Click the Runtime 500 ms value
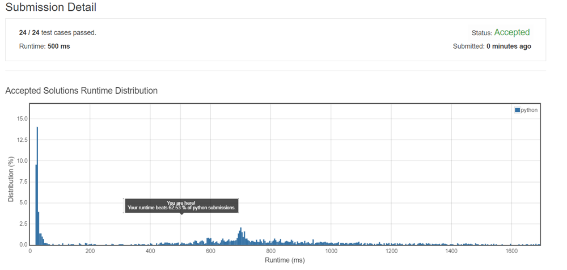This screenshot has height=270, width=567. point(58,46)
